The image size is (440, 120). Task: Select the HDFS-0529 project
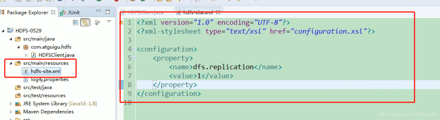pos(28,31)
